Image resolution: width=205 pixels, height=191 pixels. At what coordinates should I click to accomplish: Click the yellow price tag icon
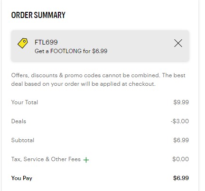(23, 43)
